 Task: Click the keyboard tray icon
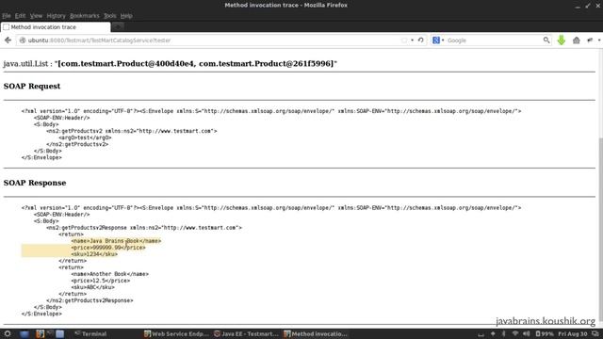481,334
